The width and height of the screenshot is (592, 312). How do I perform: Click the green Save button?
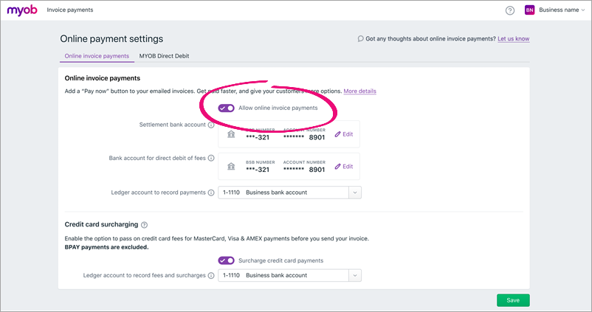pyautogui.click(x=513, y=300)
